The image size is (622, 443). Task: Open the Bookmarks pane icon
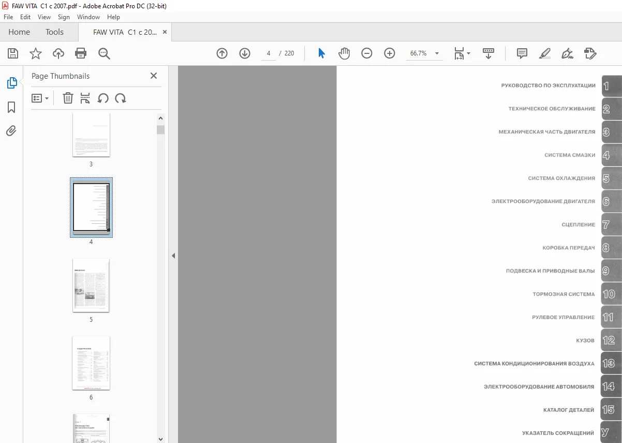11,107
